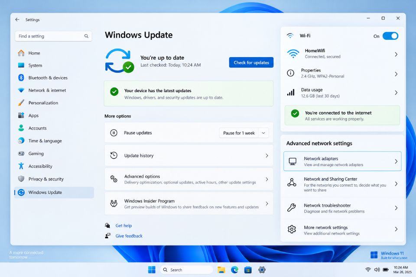The width and height of the screenshot is (416, 277).
Task: Open Network adapters chevron
Action: [396, 161]
